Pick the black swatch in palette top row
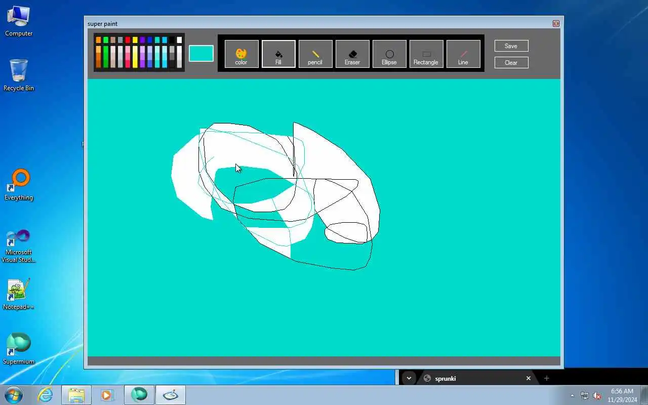 coord(172,40)
